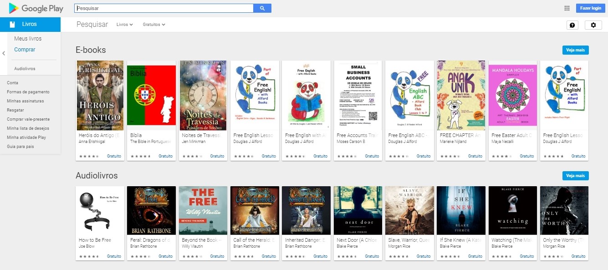Select Meus livros in the sidebar
The image size is (608, 270).
(28, 39)
